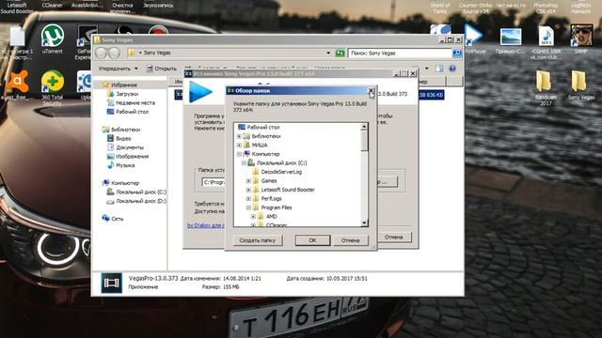Viewport: 602px width, 338px height.
Task: Go forward in Explorer window
Action: click(114, 53)
